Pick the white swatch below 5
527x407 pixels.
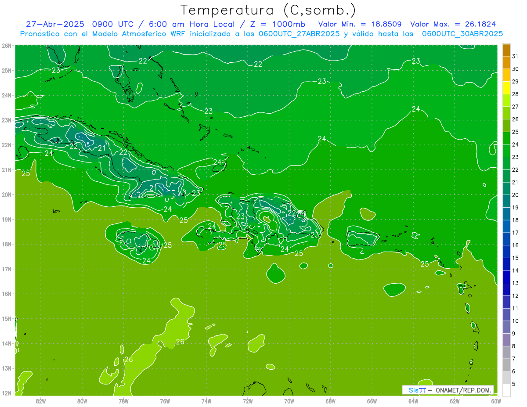506,390
